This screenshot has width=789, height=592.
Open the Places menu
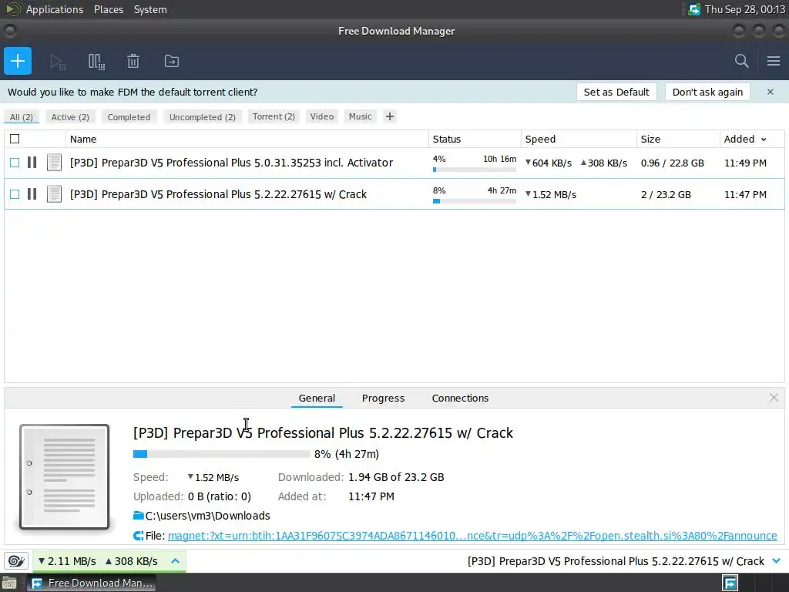pos(108,9)
